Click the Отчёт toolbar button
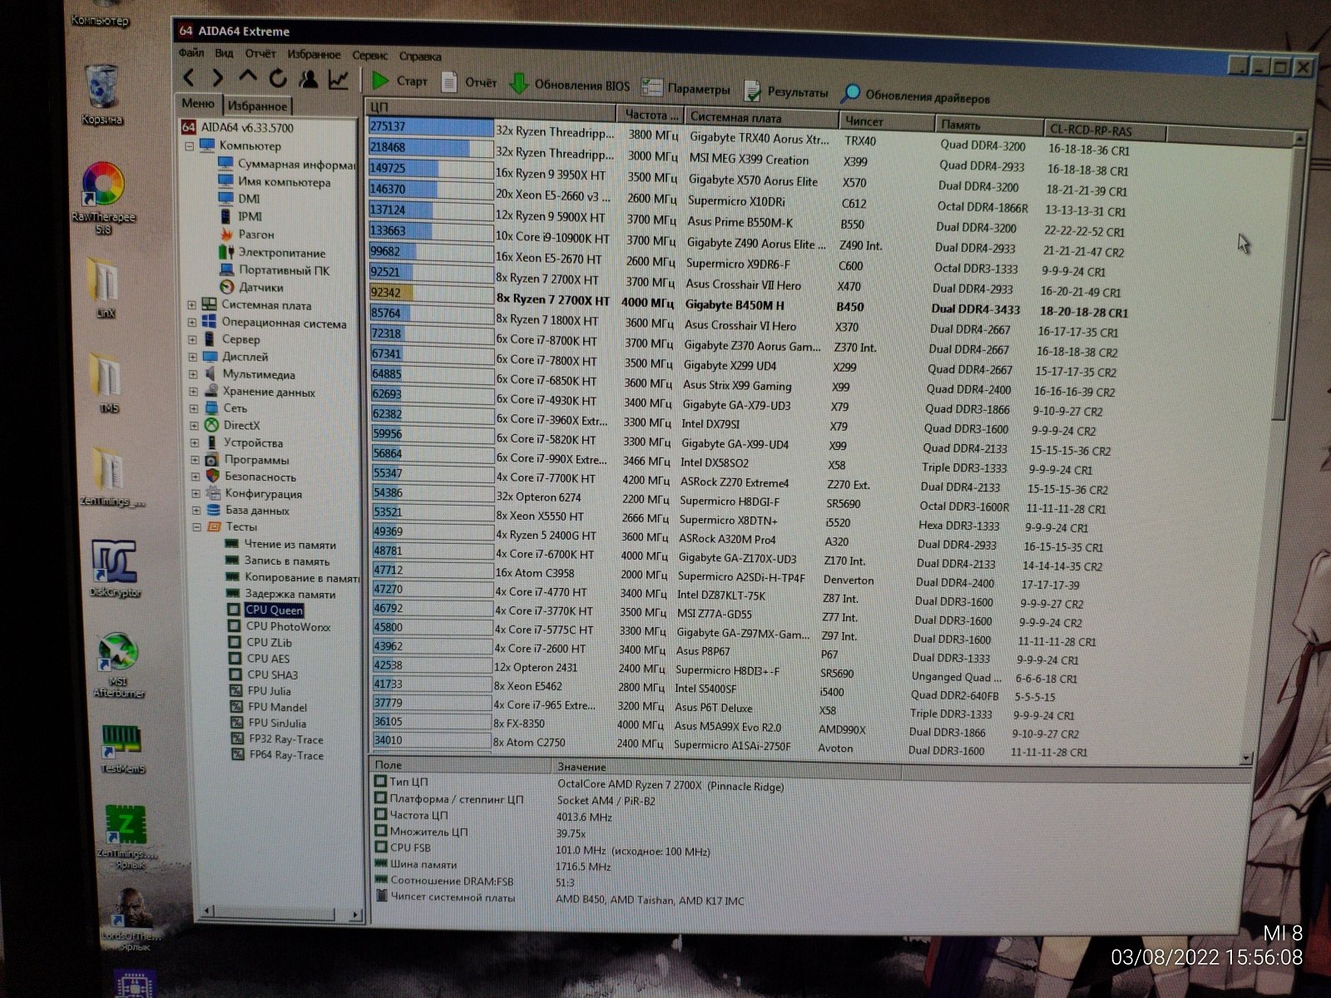The height and width of the screenshot is (998, 1331). click(x=469, y=82)
